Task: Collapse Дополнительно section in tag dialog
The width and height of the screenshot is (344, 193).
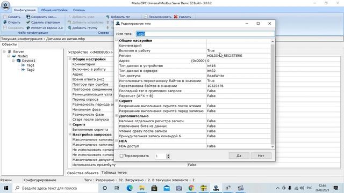Action: click(x=117, y=116)
